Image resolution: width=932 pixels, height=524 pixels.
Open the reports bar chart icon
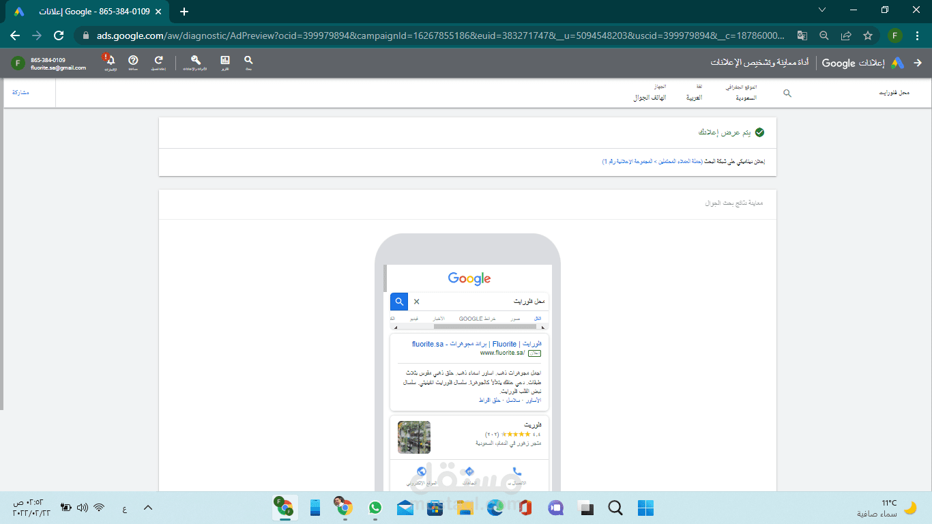pyautogui.click(x=225, y=61)
